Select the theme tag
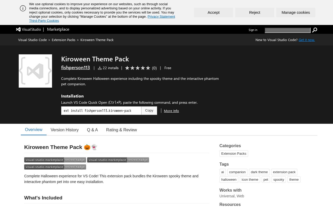Screen dimensions: 333x208 [x=294, y=180]
